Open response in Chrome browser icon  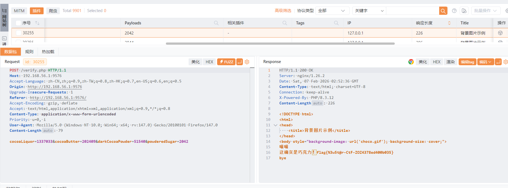pos(411,62)
